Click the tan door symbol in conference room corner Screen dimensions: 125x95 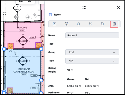(x=10, y=90)
